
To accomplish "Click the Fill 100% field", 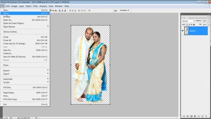I will (204, 24).
